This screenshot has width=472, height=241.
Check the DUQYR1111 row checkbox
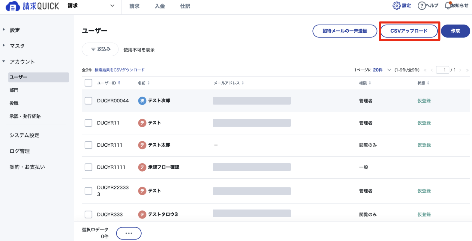point(89,167)
